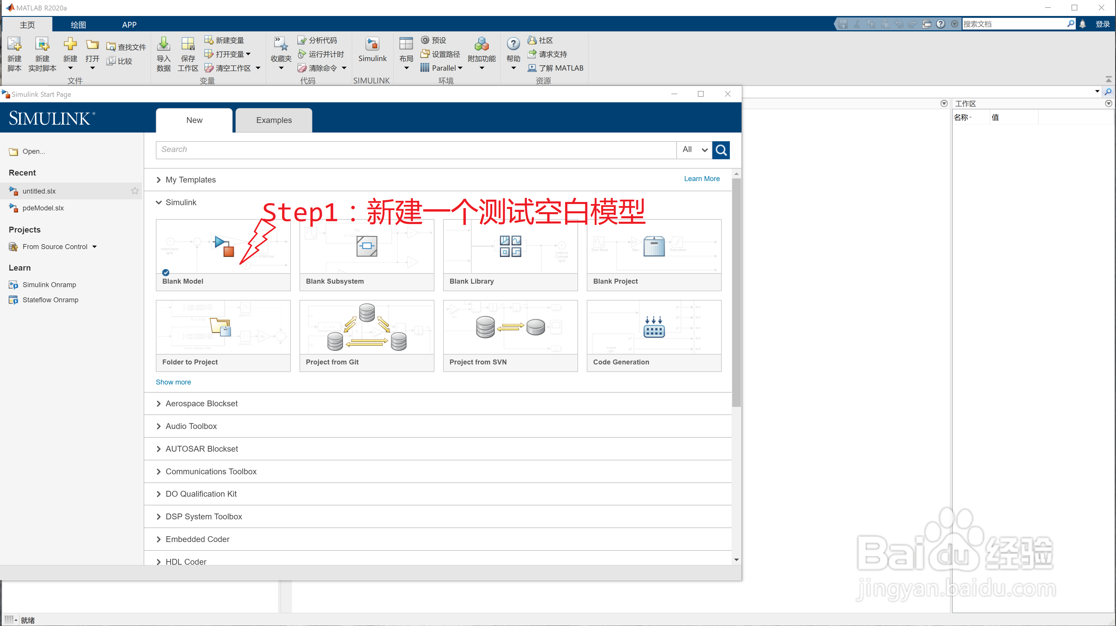This screenshot has width=1116, height=626.
Task: Click the Show more link
Action: (173, 382)
